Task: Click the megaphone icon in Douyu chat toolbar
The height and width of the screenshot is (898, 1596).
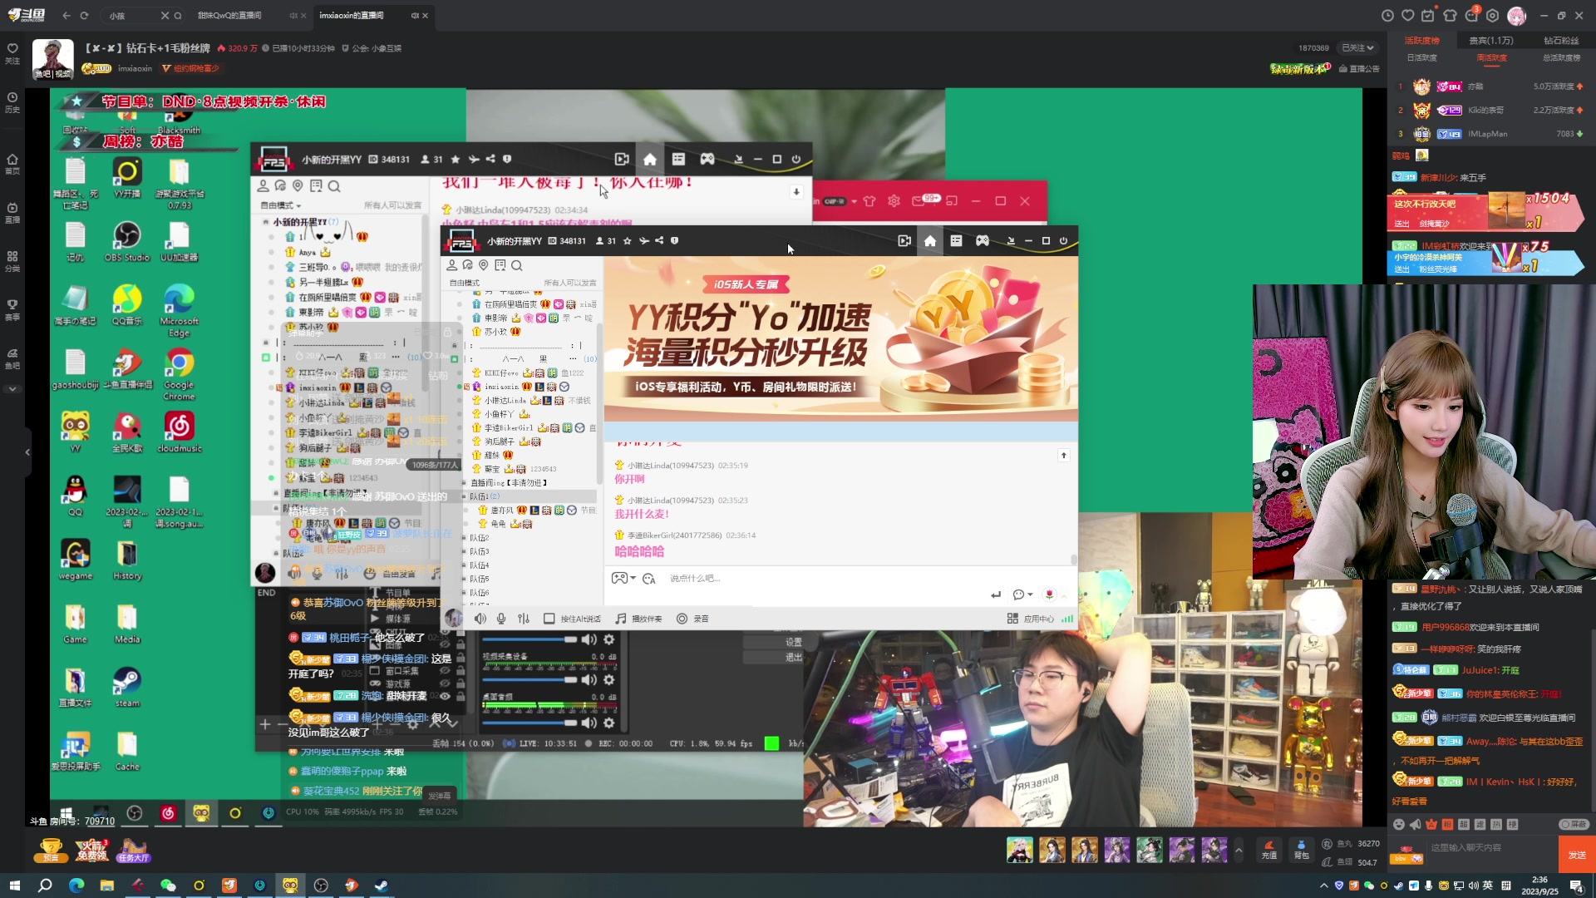Action: pyautogui.click(x=1415, y=824)
